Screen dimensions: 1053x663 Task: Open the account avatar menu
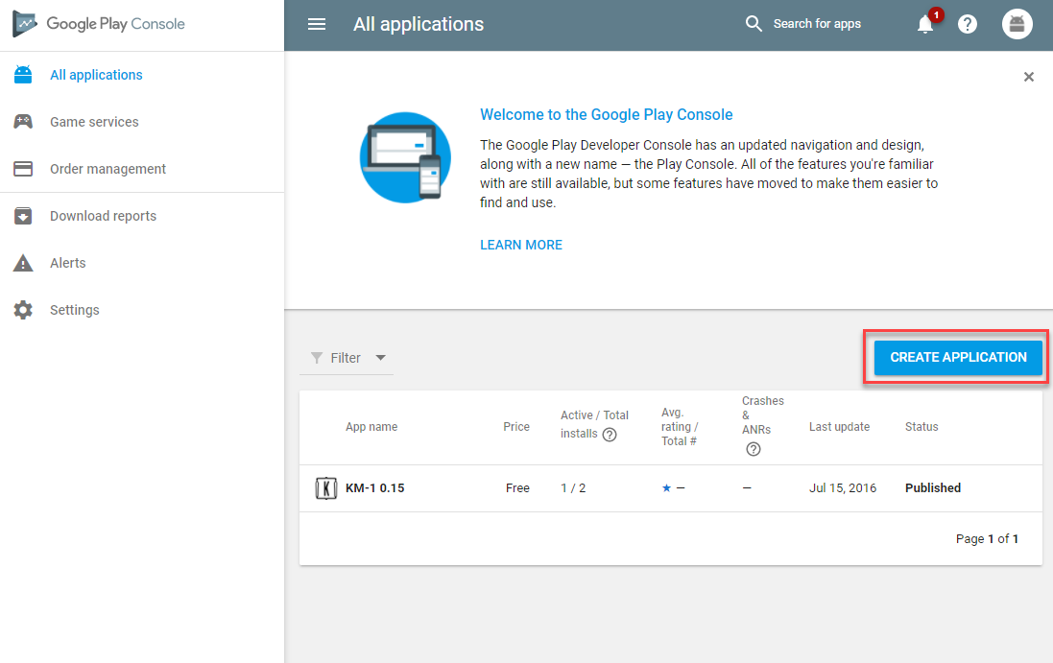[x=1017, y=24]
